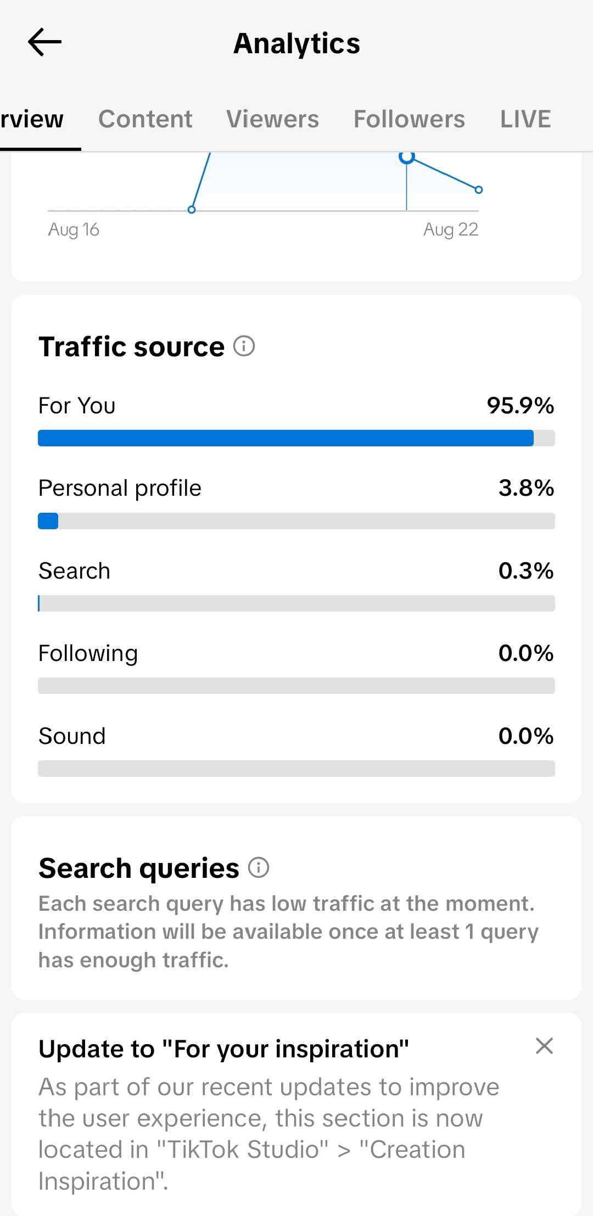The height and width of the screenshot is (1216, 593).
Task: Switch to the Content tab
Action: (146, 119)
